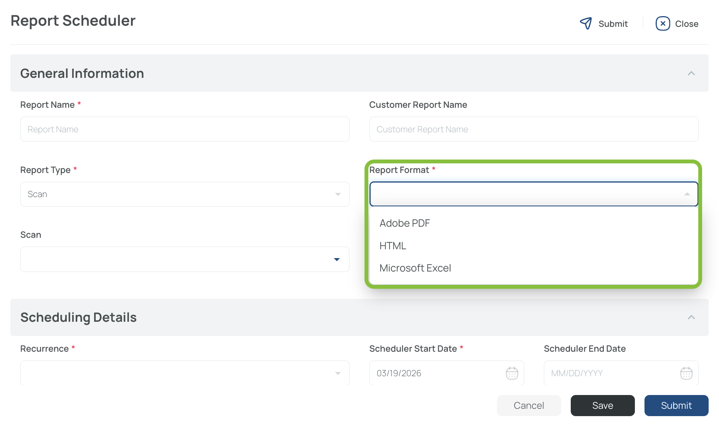This screenshot has width=719, height=428.
Task: Collapse the General Information section
Action: pyautogui.click(x=691, y=73)
